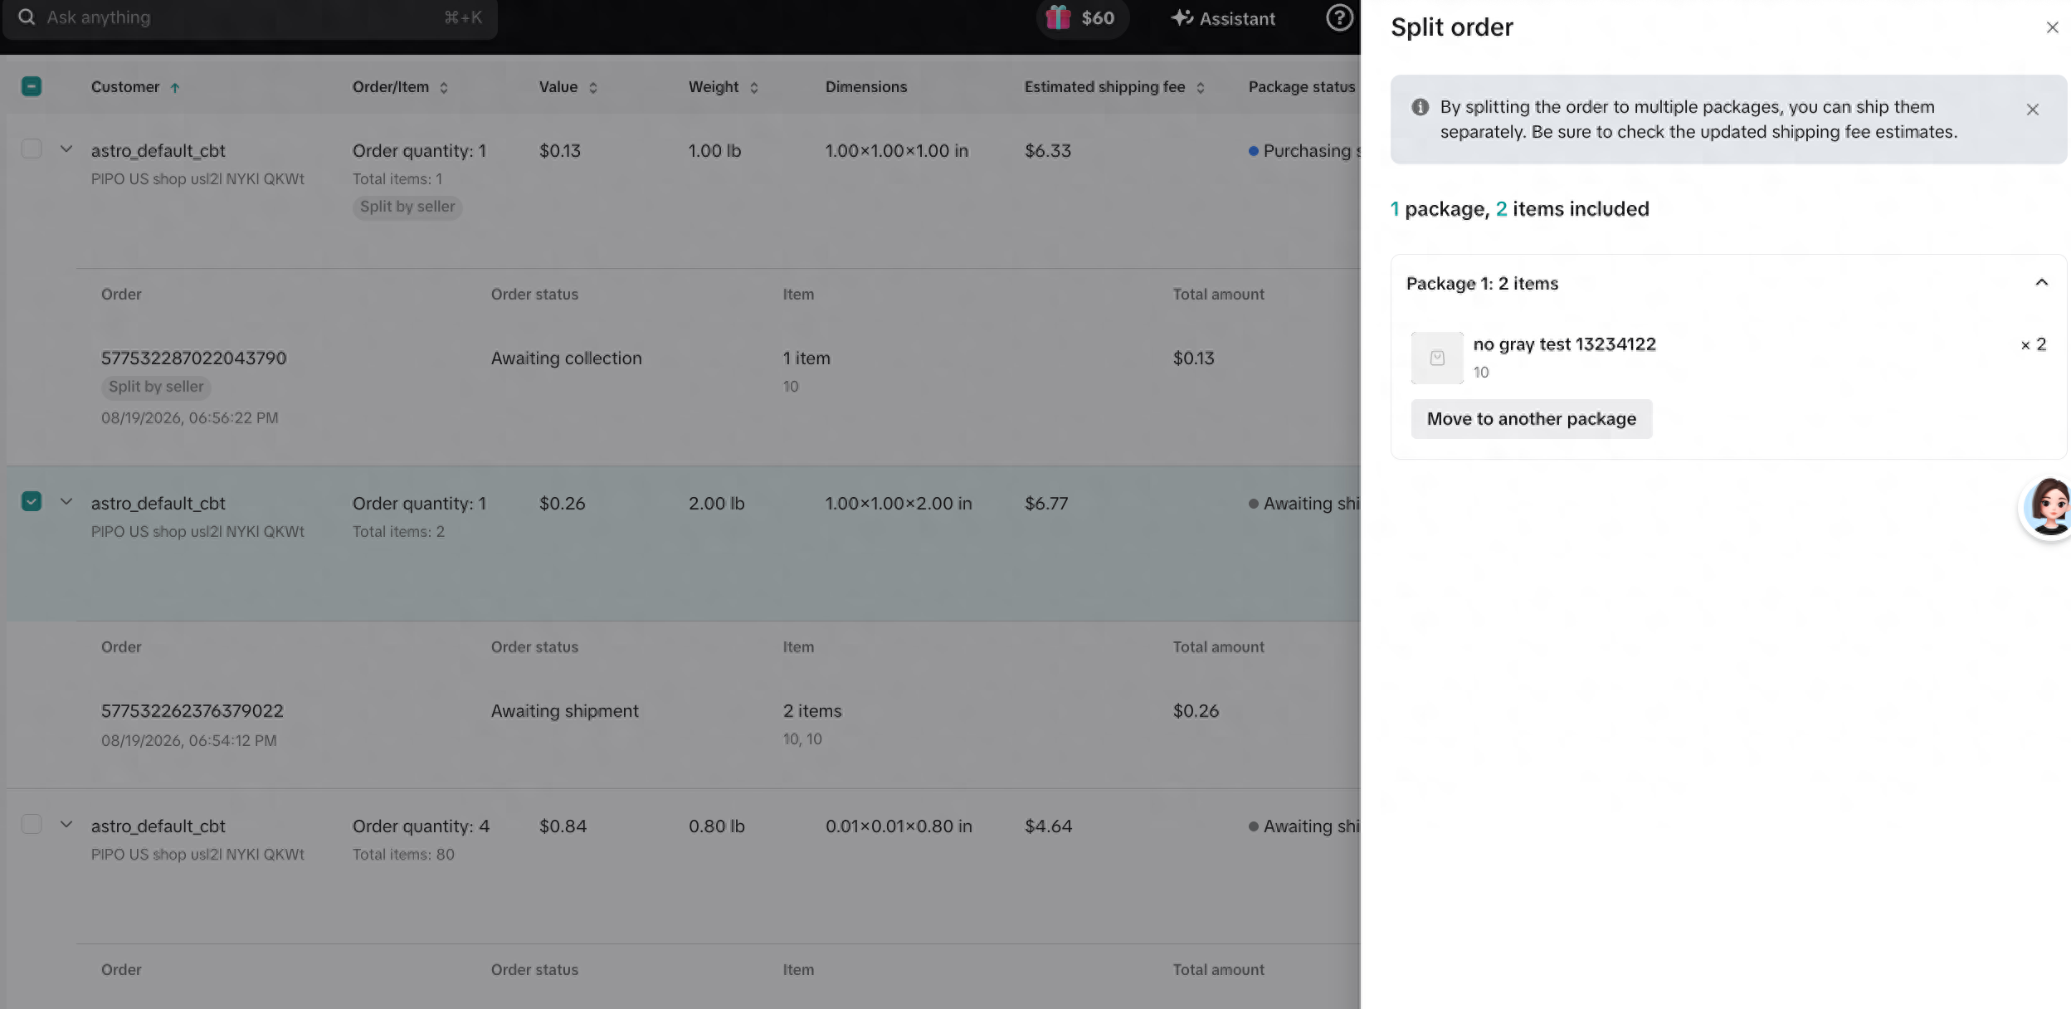
Task: Dismiss the splitting info banner
Action: (2032, 110)
